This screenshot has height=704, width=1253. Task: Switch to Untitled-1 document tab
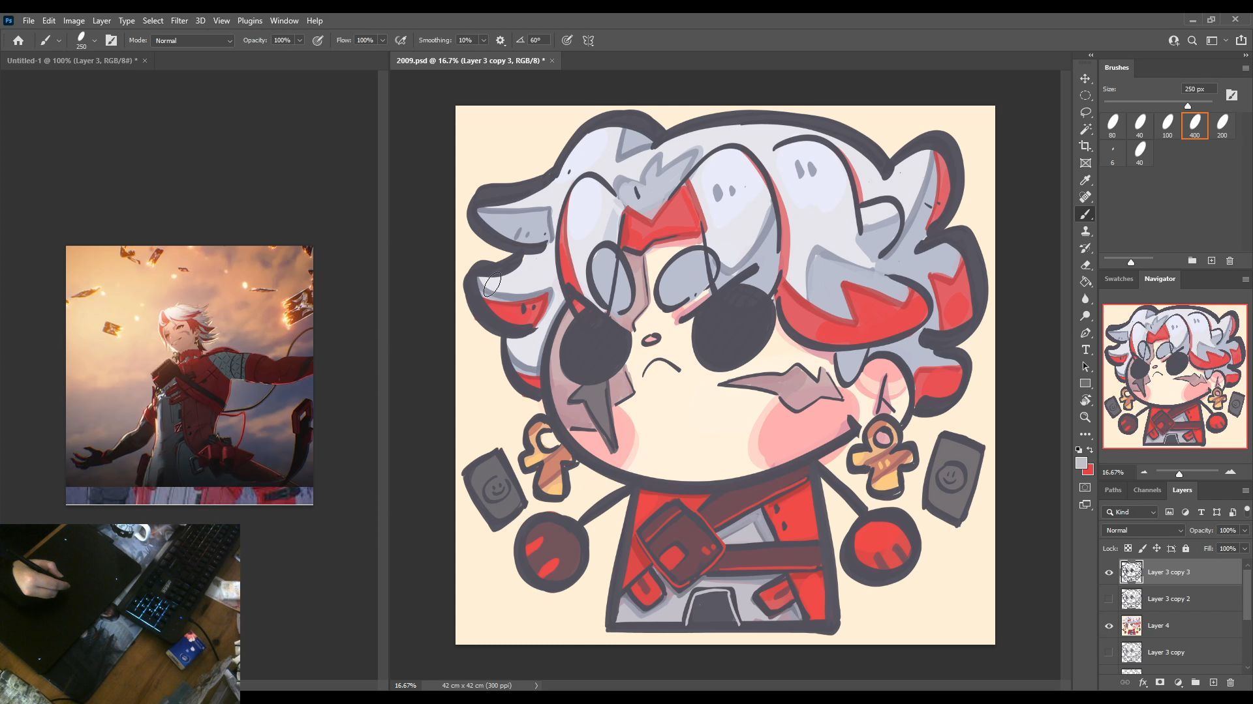point(72,61)
